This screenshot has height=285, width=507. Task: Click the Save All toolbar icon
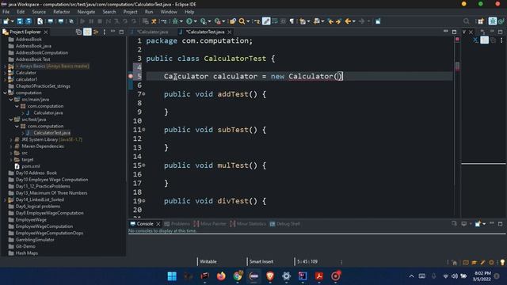pyautogui.click(x=29, y=21)
